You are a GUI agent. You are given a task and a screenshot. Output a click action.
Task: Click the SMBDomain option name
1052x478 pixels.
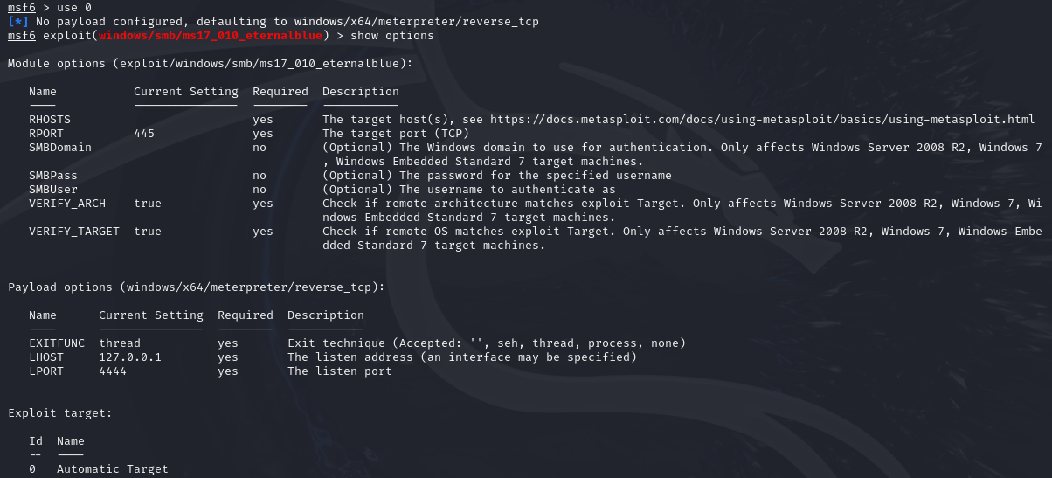point(60,148)
